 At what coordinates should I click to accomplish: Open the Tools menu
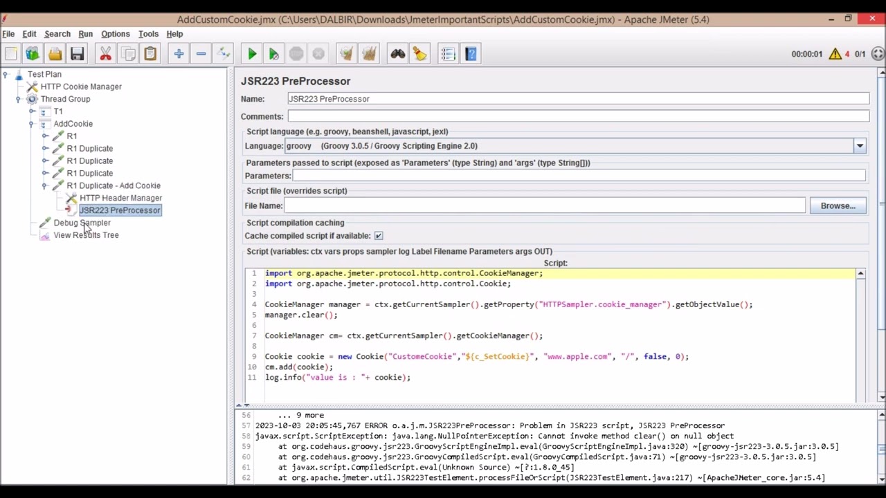(148, 34)
